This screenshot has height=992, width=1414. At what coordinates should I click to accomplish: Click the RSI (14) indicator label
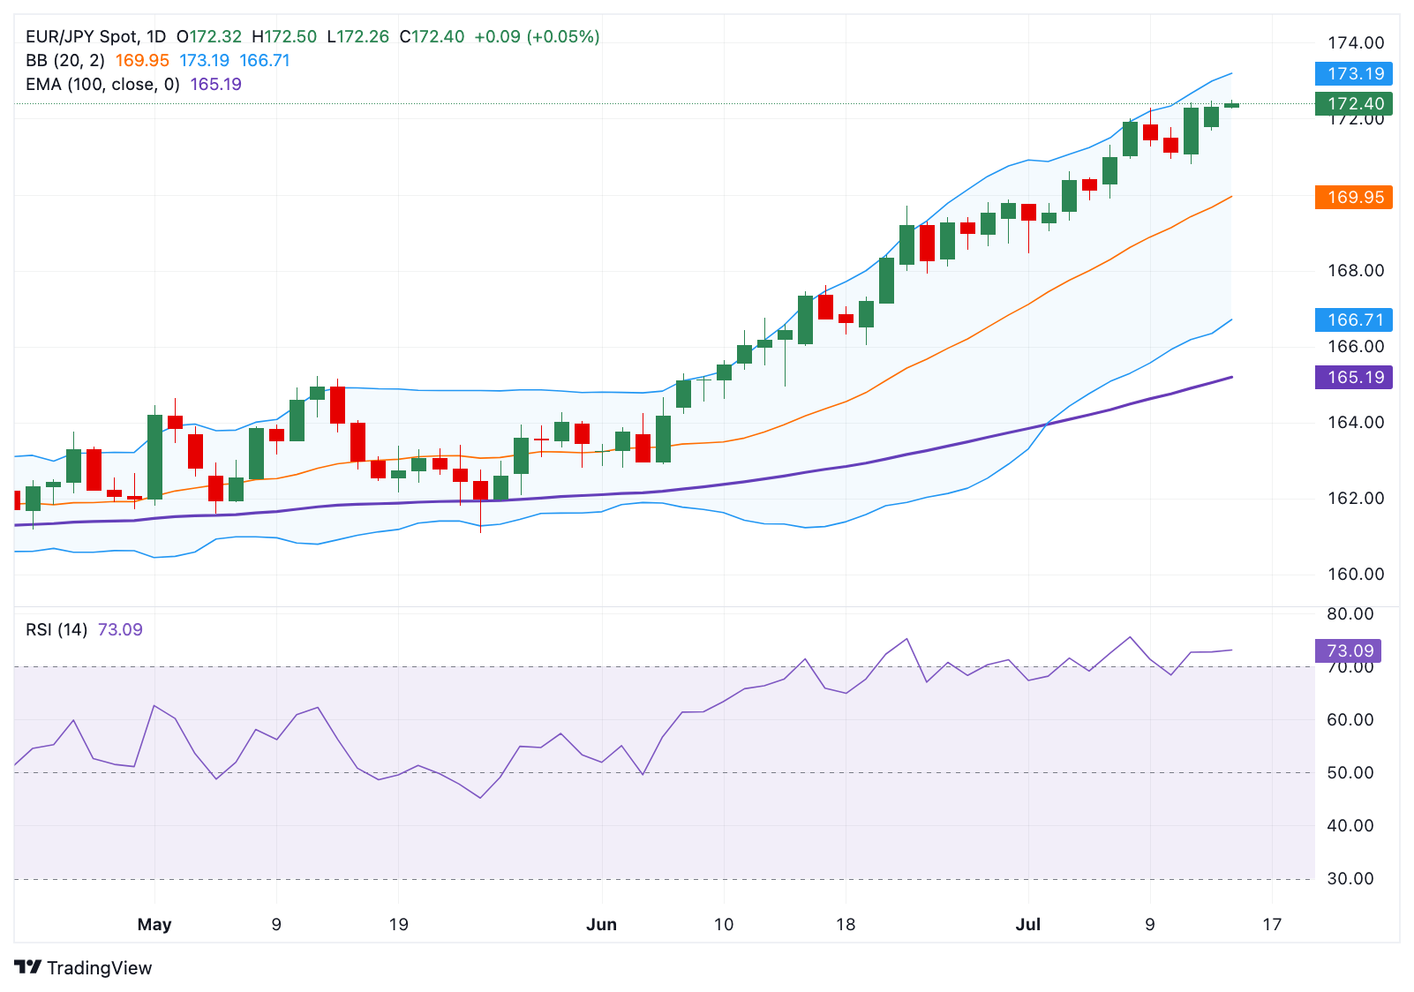pos(56,630)
